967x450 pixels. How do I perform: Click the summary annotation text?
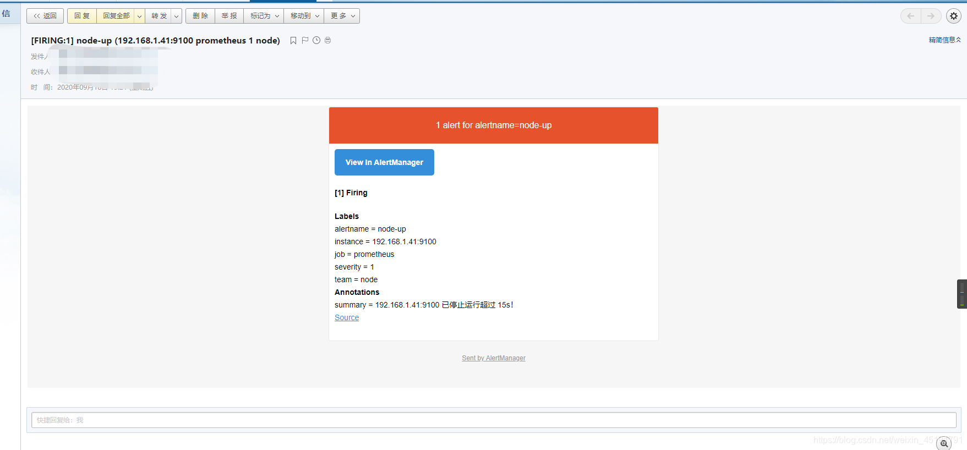point(424,305)
